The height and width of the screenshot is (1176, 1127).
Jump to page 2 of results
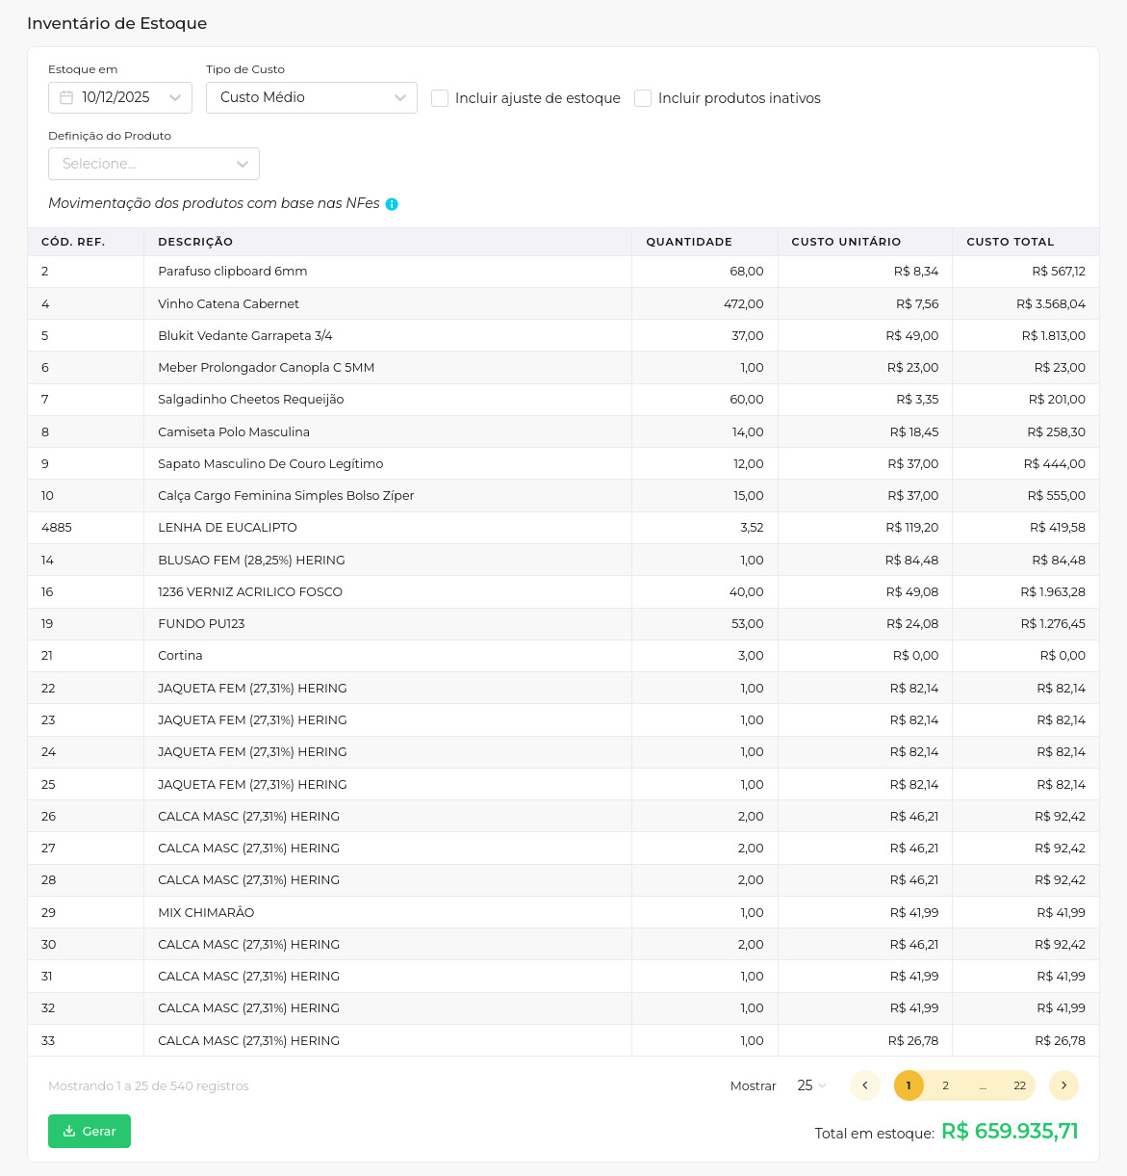coord(945,1085)
